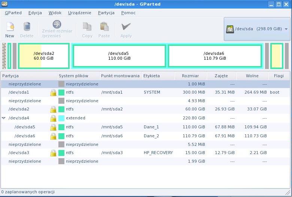Select the /dev/sda1 row in the list

(x=145, y=93)
